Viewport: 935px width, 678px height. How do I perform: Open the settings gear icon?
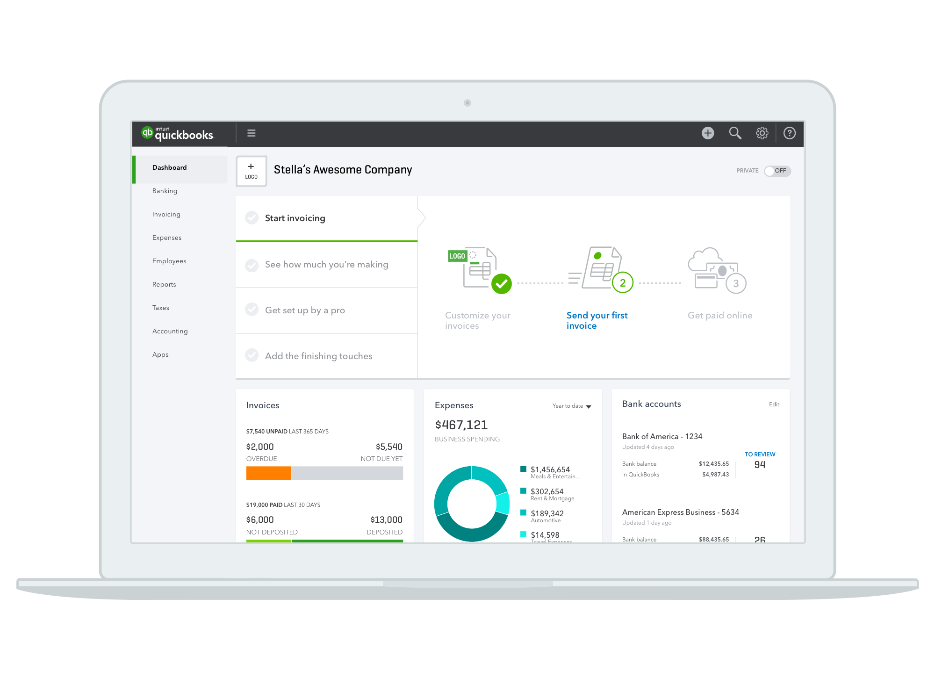(x=762, y=133)
